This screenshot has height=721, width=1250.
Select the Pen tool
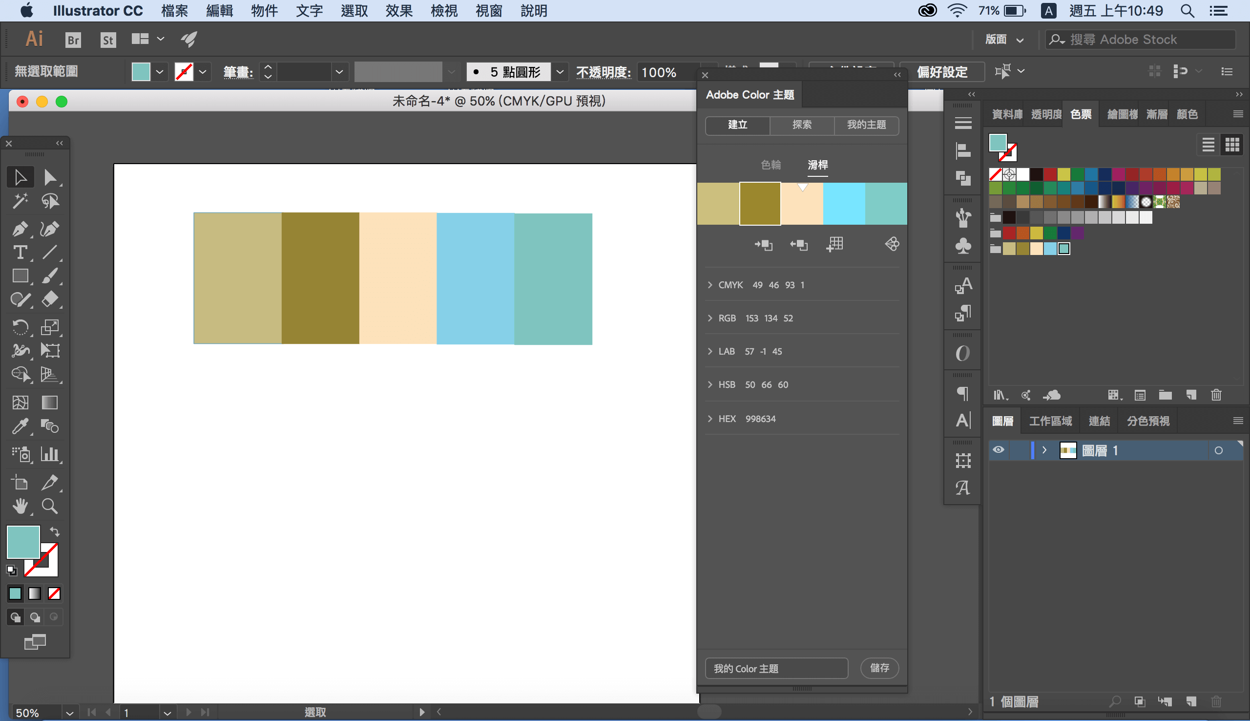point(20,228)
